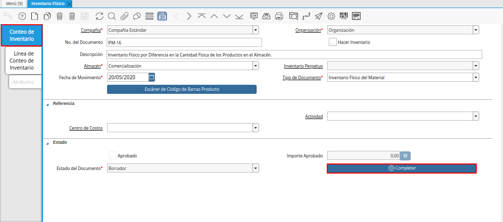Click the Descripción text field
Viewport: 503px width, 222px height.
pyautogui.click(x=293, y=54)
